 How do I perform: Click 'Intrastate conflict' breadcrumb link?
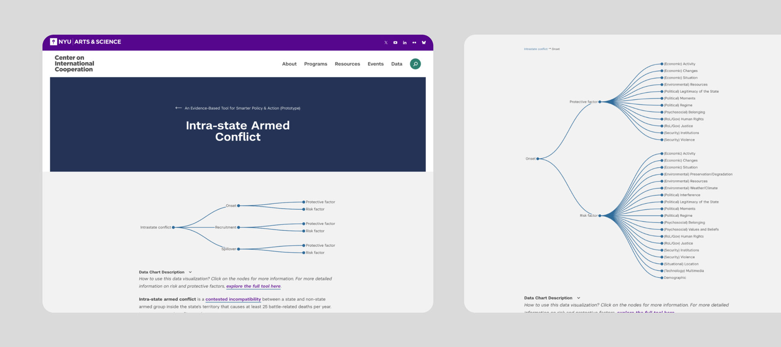pos(535,49)
